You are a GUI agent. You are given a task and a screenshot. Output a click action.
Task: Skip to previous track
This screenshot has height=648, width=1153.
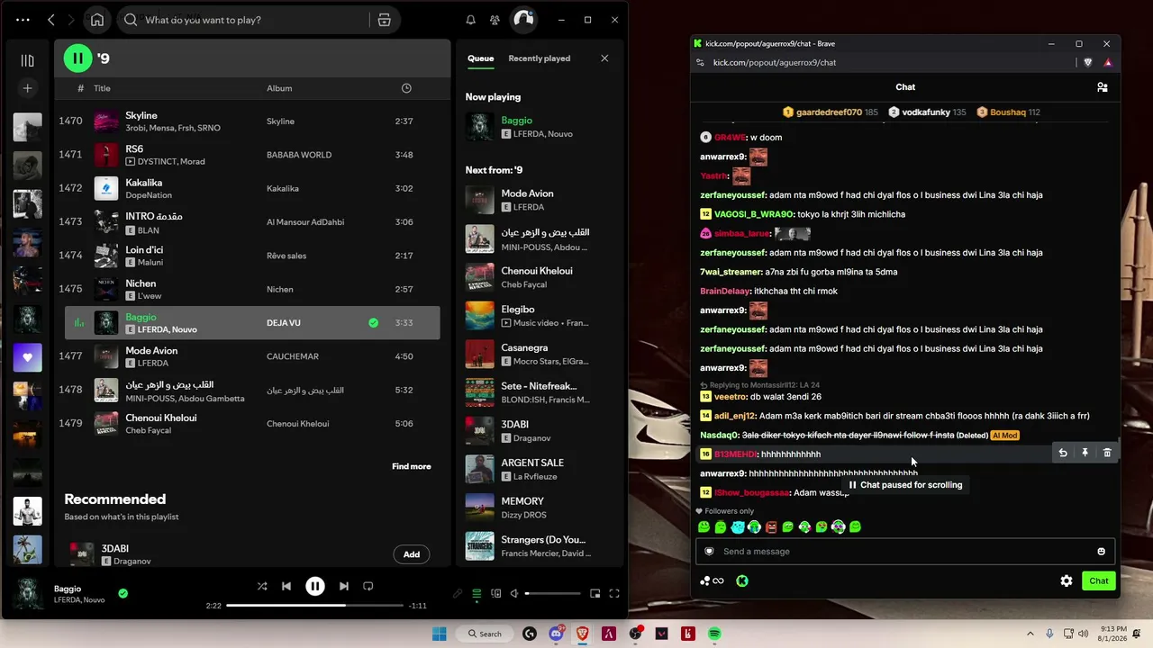[286, 586]
